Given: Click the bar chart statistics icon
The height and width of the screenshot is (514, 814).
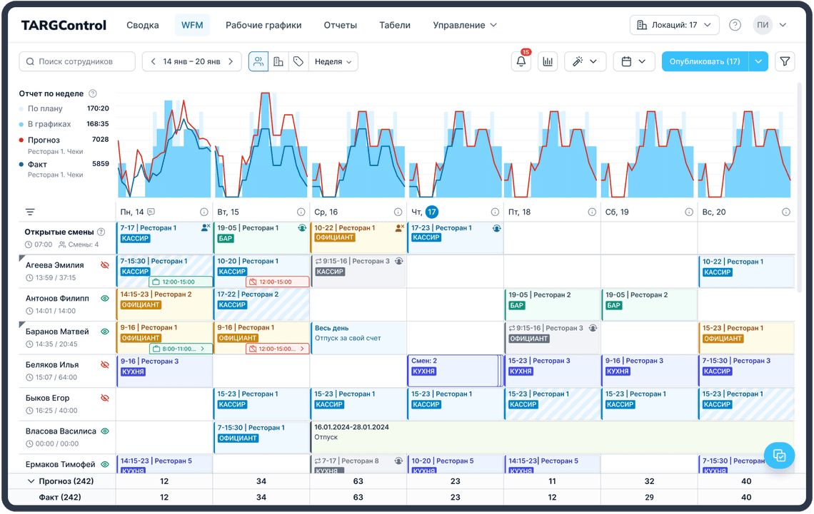Looking at the screenshot, I should (548, 62).
